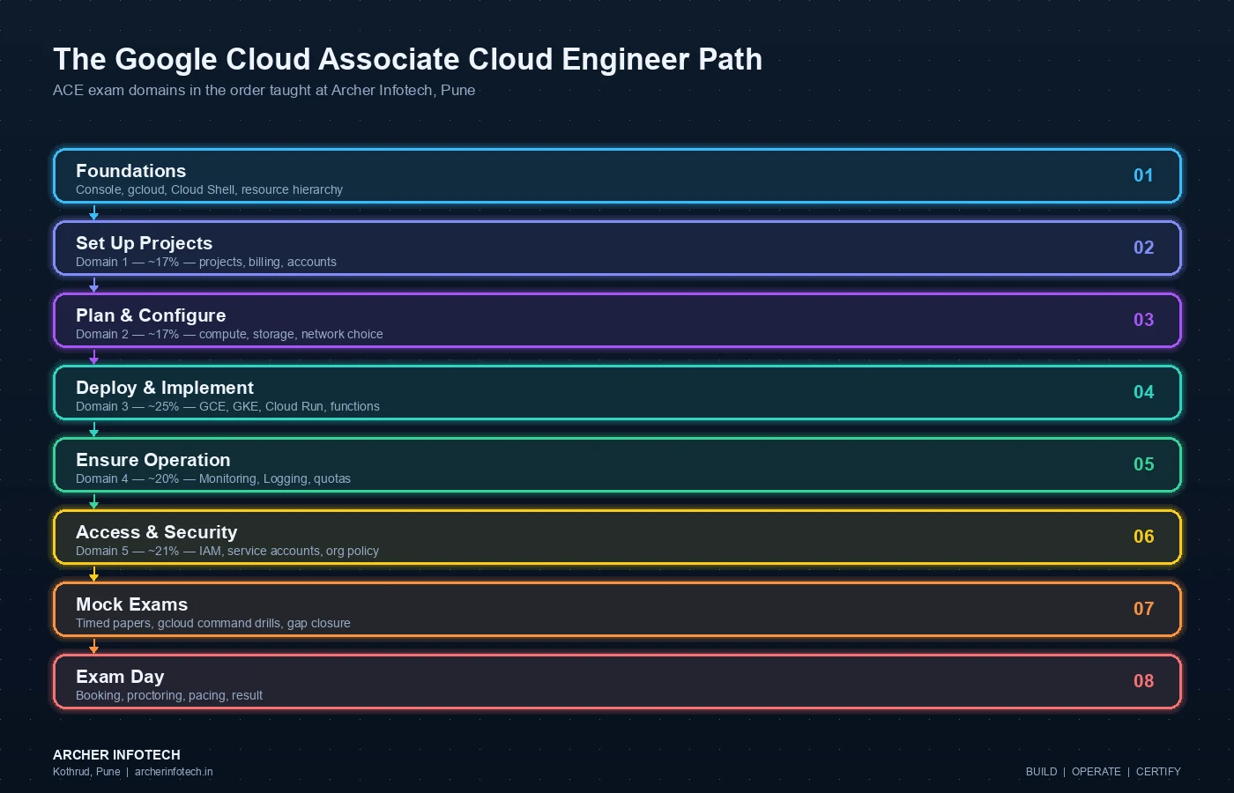This screenshot has width=1234, height=793.
Task: Click step number 01
Action: (x=1143, y=175)
